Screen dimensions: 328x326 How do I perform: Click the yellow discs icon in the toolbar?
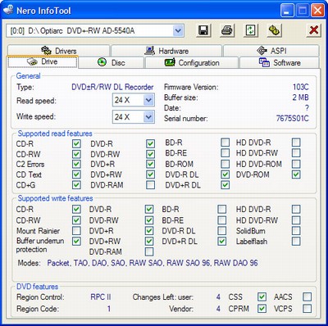click(274, 30)
